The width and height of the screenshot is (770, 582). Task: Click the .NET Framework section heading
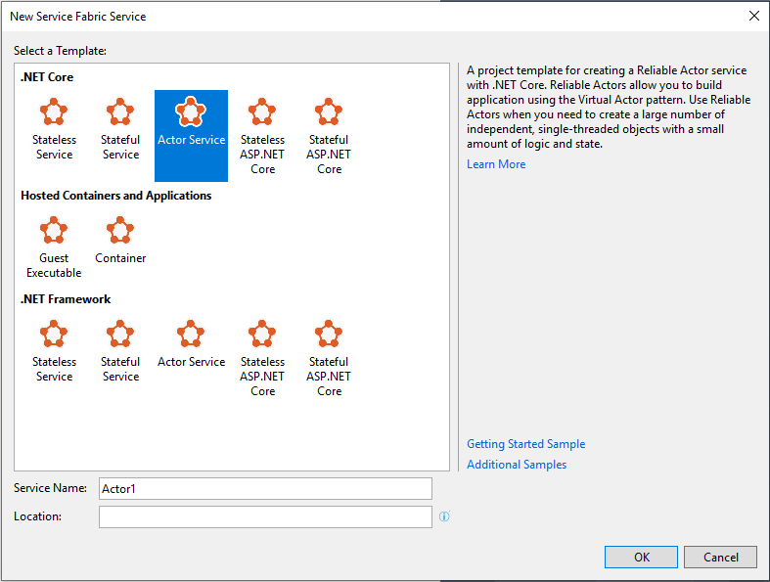pyautogui.click(x=66, y=299)
